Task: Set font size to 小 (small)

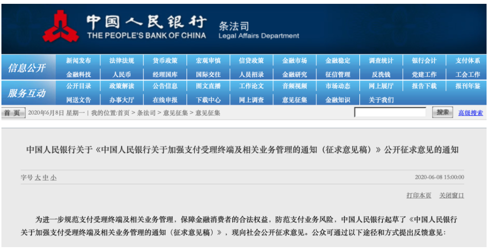Action: pyautogui.click(x=54, y=178)
